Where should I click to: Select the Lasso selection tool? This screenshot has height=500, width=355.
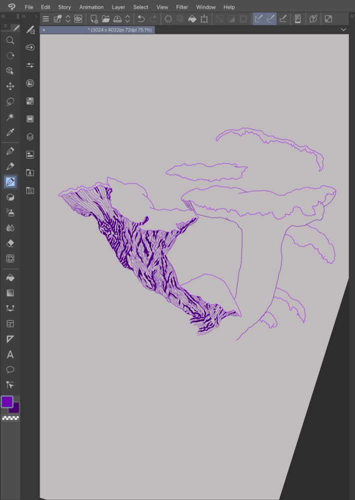tap(10, 101)
